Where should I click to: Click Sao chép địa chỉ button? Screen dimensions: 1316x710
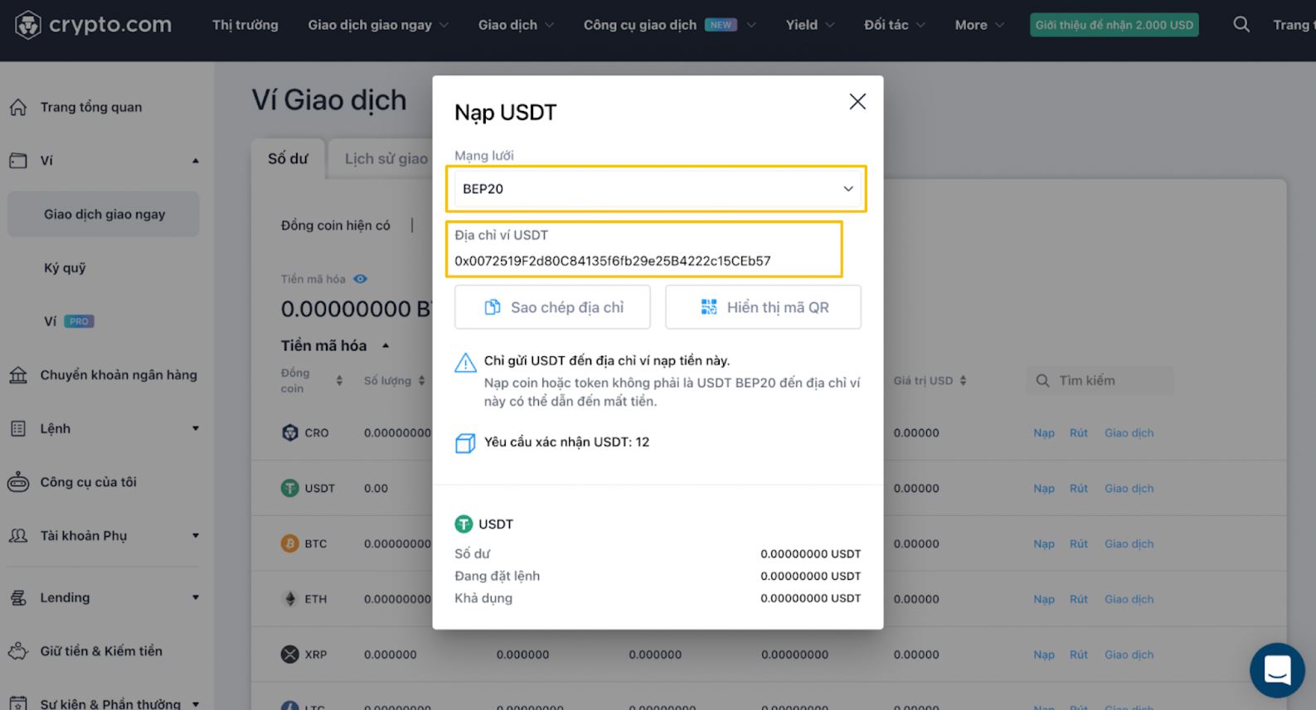coord(552,307)
